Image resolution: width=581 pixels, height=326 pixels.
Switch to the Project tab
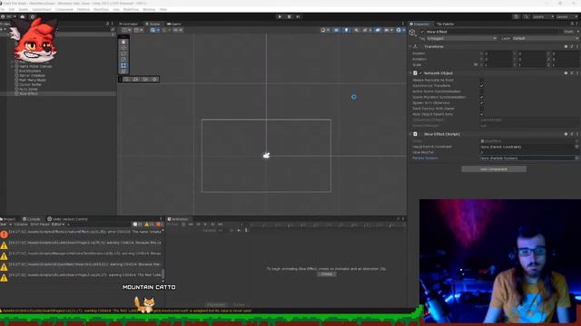click(8, 219)
